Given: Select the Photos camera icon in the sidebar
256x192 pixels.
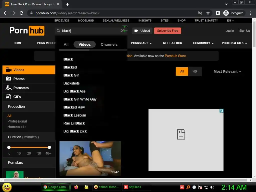Looking at the screenshot, I should (x=8, y=79).
